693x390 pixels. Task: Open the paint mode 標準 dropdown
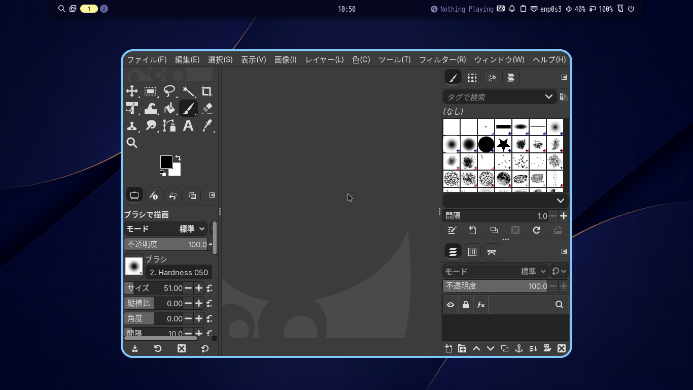click(x=165, y=229)
